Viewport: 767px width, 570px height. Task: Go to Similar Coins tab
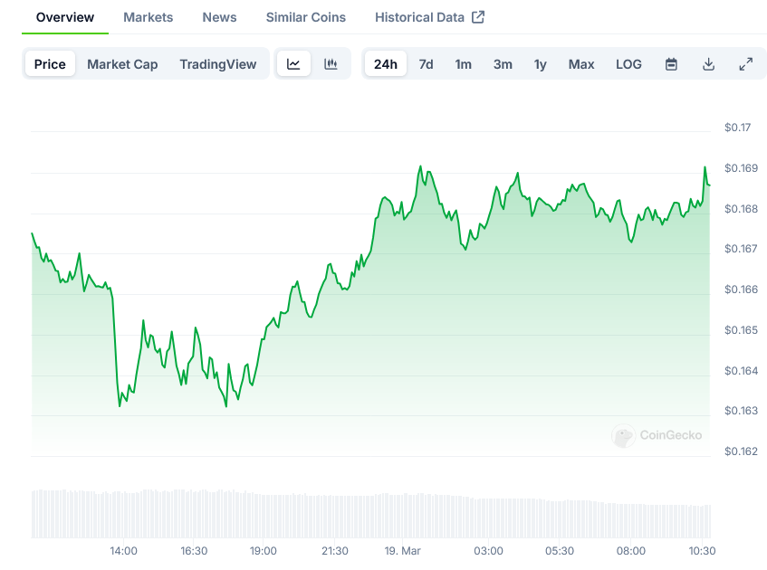pos(305,17)
